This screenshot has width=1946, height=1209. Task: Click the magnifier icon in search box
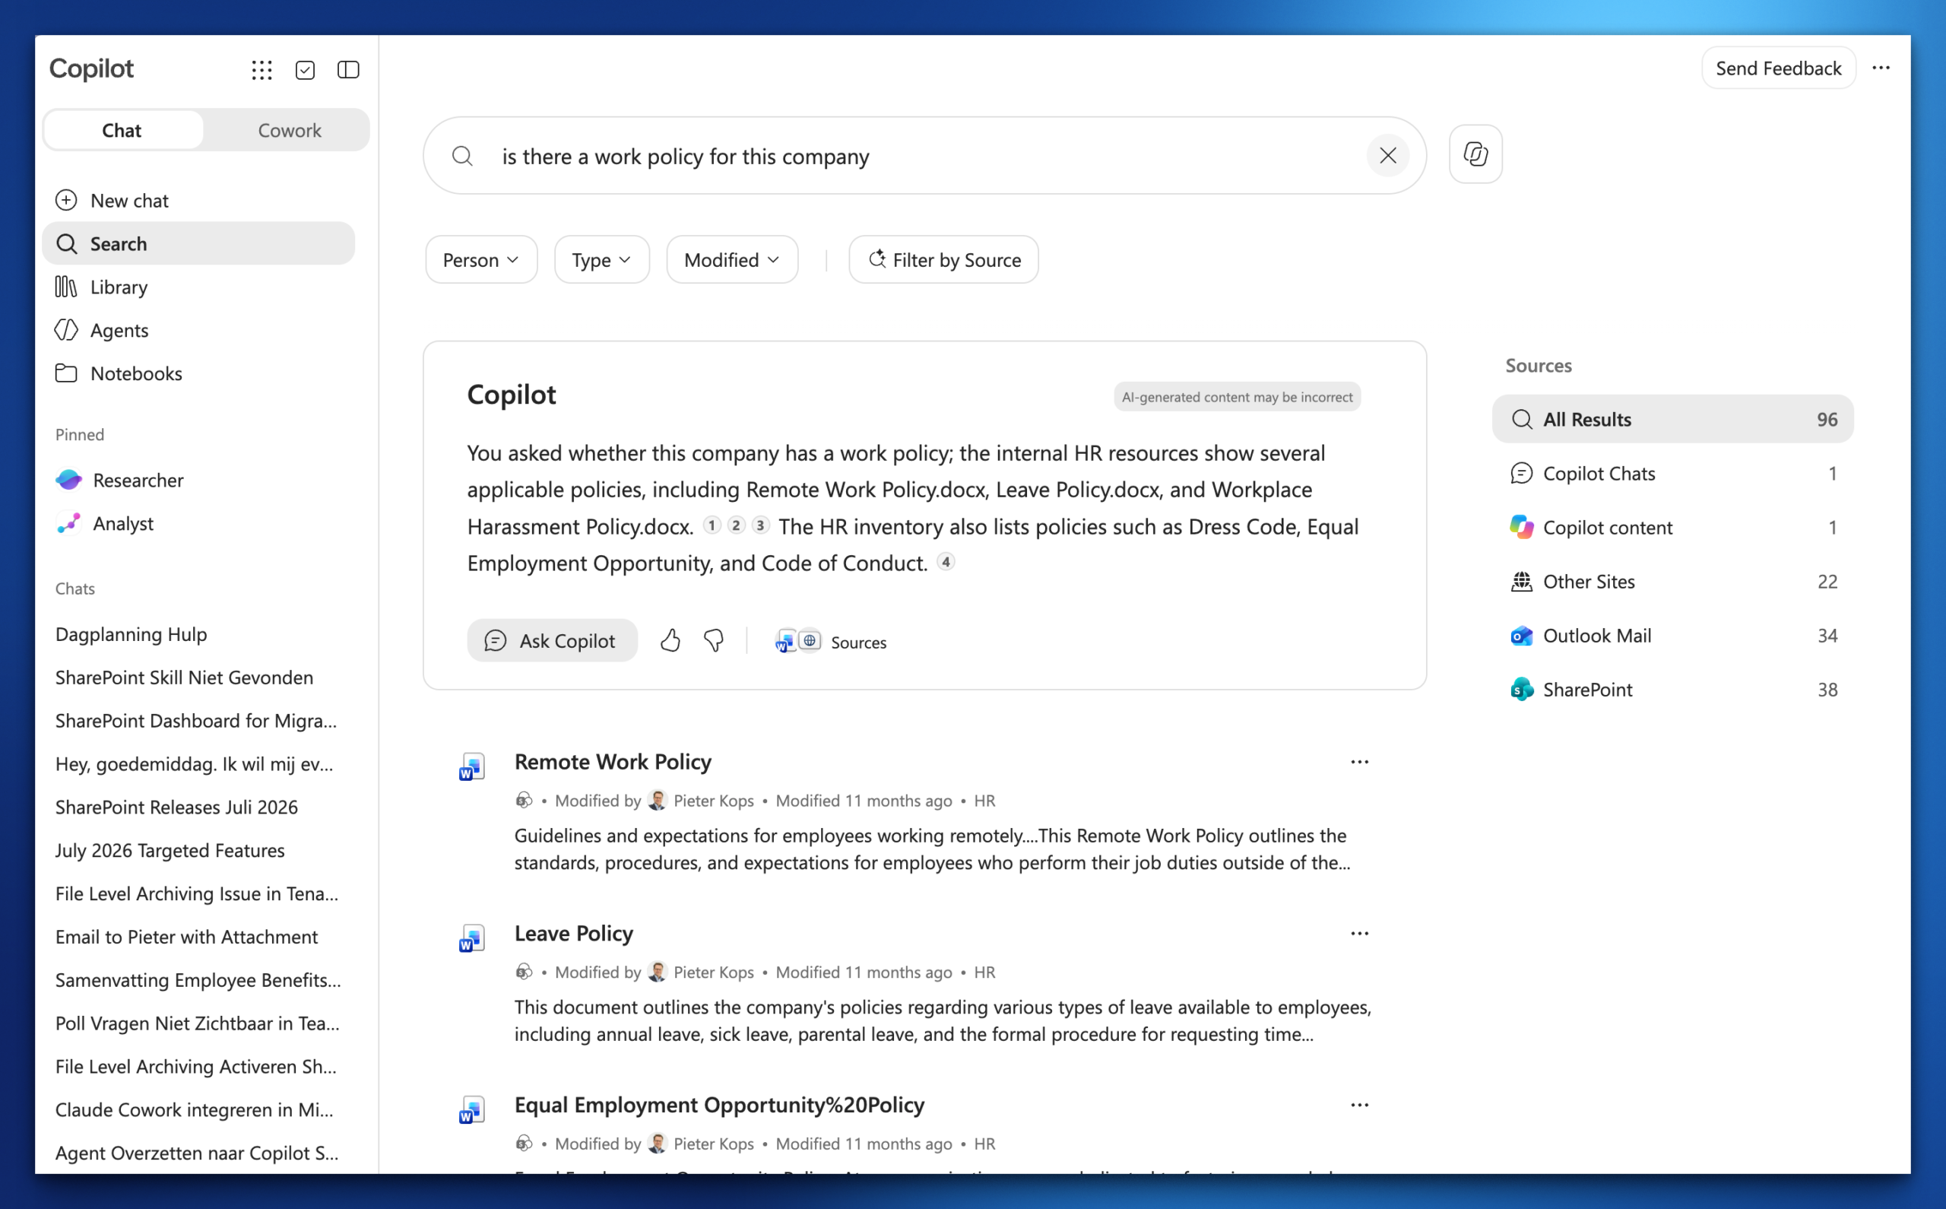point(463,156)
